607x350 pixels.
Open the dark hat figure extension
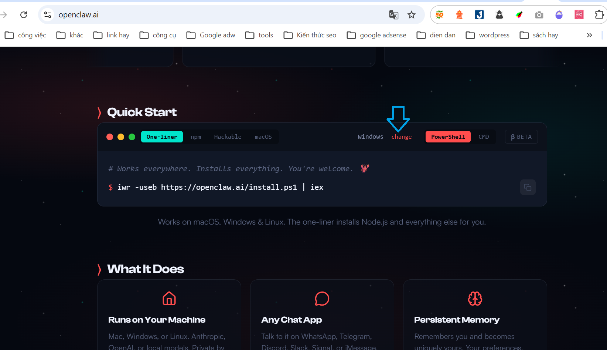[x=499, y=15]
